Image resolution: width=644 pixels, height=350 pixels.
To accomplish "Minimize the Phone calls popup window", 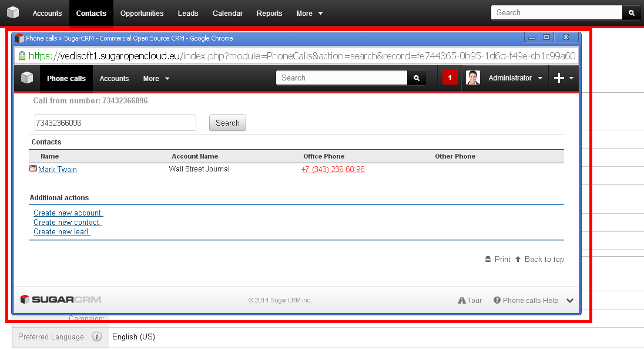I will (531, 38).
